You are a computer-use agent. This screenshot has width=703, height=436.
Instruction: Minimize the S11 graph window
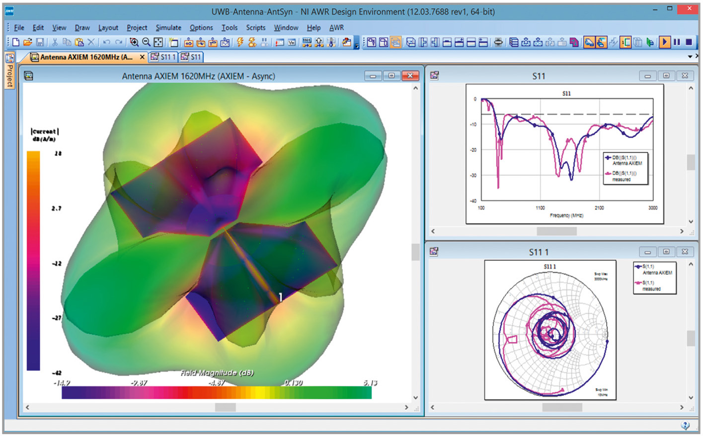coord(647,75)
